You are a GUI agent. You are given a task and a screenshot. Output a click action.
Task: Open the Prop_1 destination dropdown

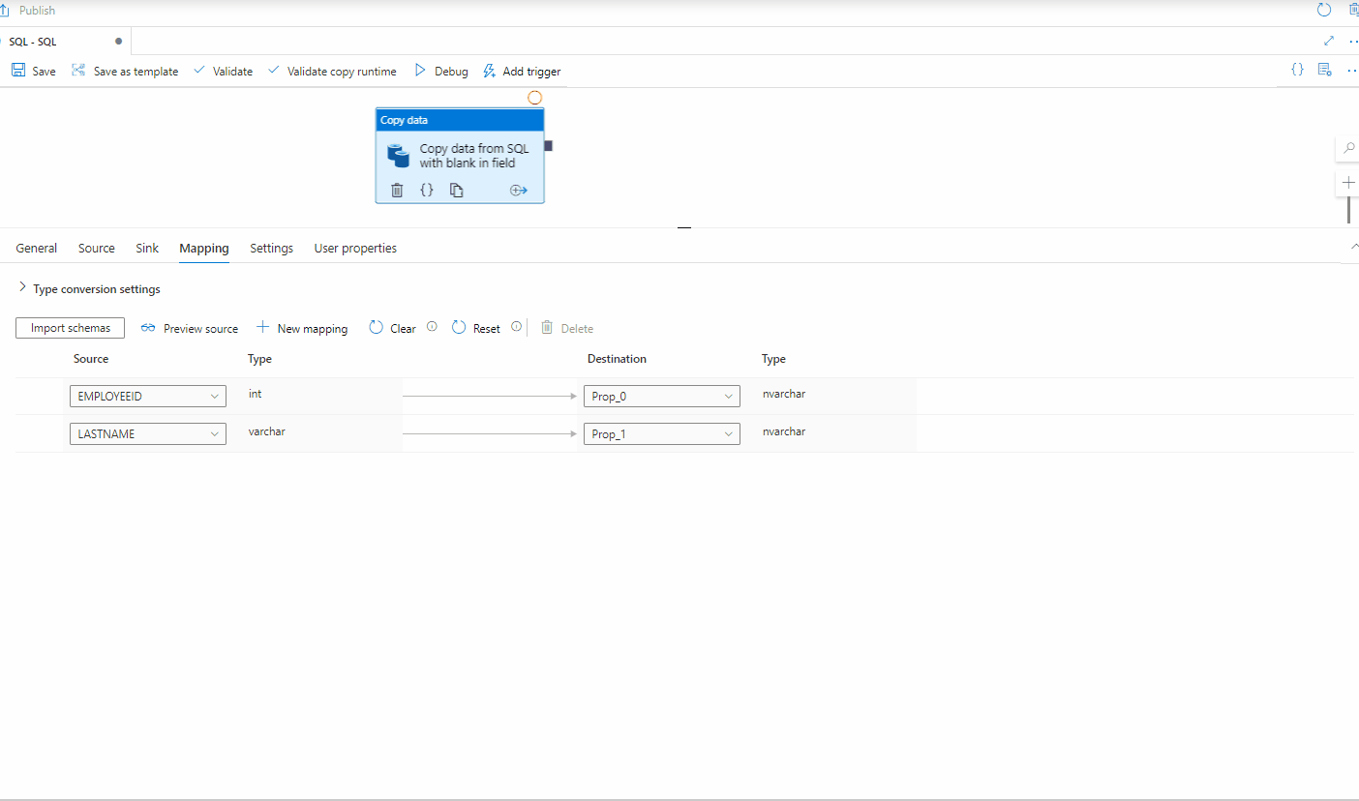pos(662,433)
